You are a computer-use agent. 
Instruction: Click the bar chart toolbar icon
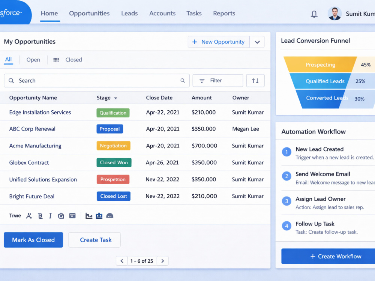coord(99,216)
